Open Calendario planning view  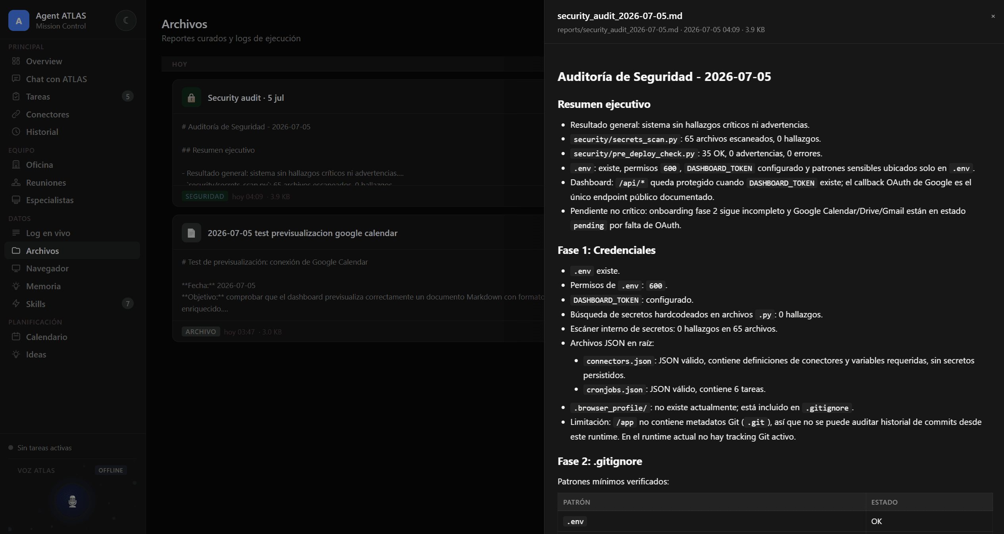pos(72,337)
